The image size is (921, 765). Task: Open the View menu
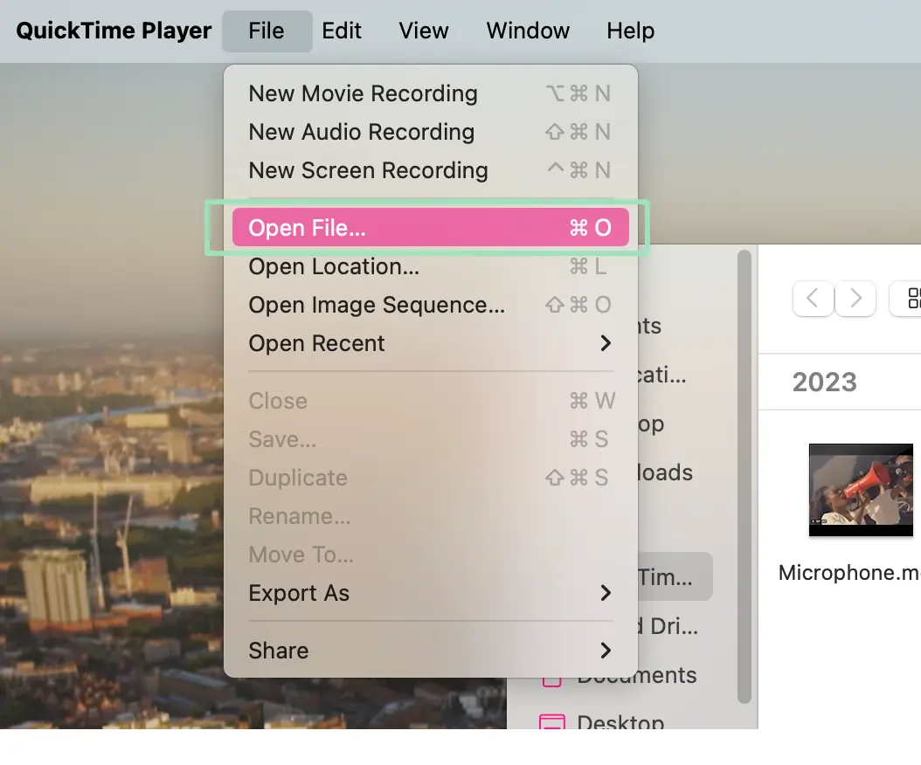tap(424, 31)
